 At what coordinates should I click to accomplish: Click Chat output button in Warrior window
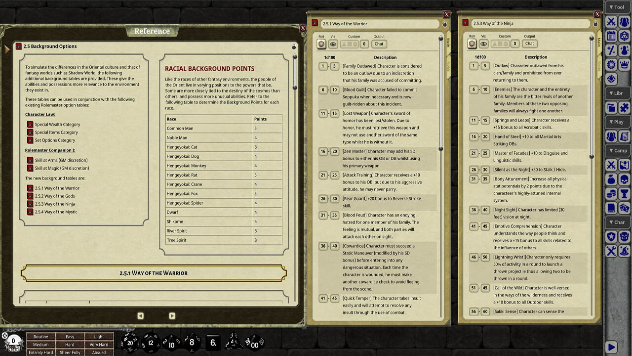pos(379,44)
